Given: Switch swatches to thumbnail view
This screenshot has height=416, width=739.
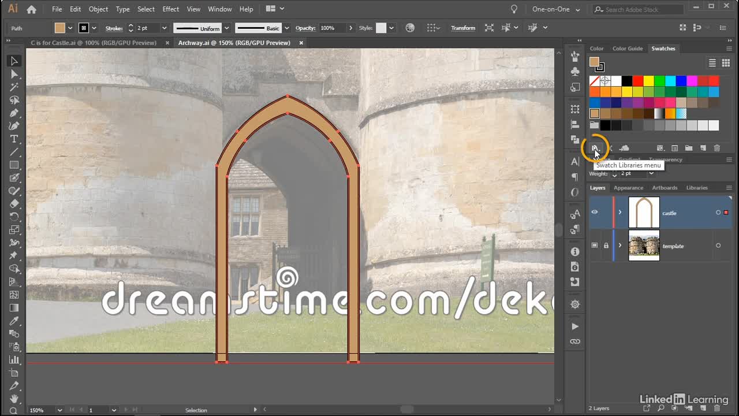Looking at the screenshot, I should pyautogui.click(x=726, y=63).
